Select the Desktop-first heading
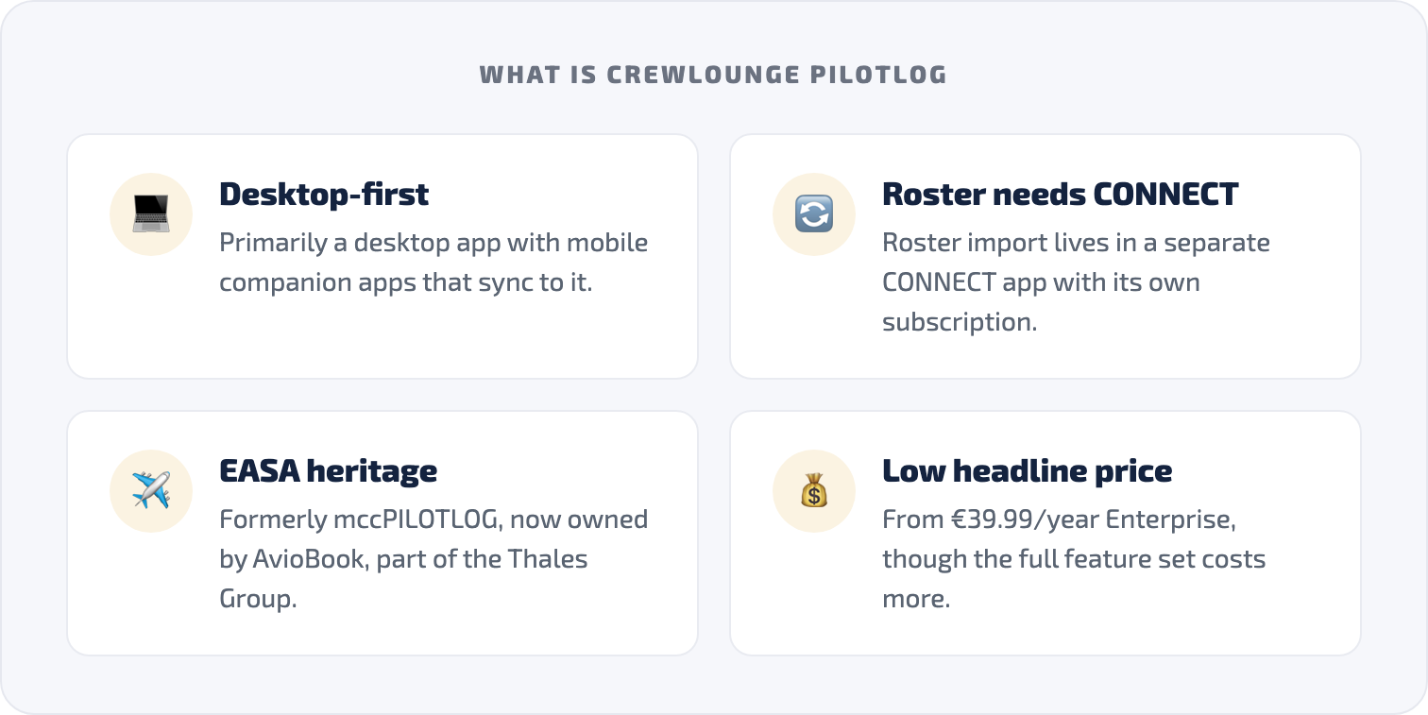 (x=324, y=194)
